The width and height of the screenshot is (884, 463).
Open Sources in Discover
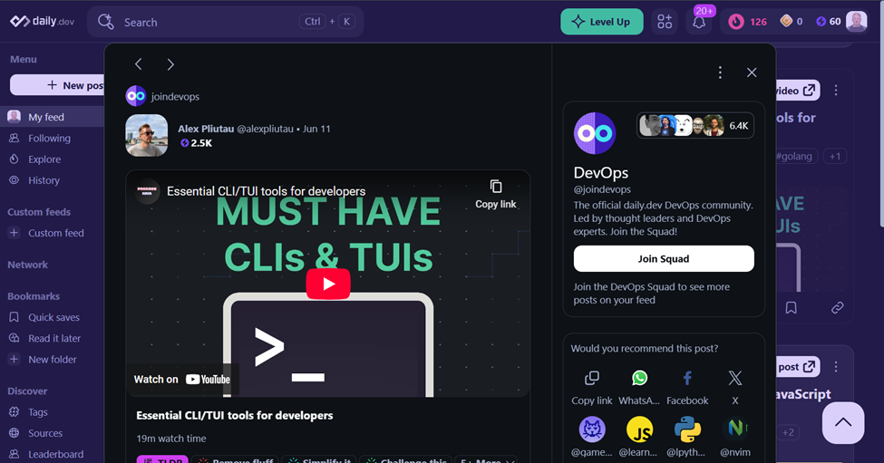pos(53,433)
